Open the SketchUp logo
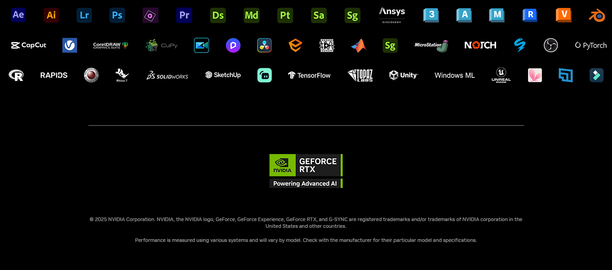This screenshot has width=612, height=270. pyautogui.click(x=223, y=75)
